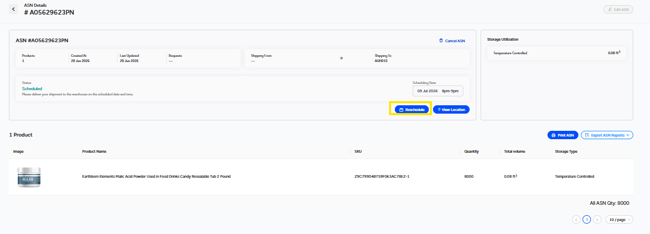Open View Location map button
This screenshot has height=234, width=650.
coord(451,109)
